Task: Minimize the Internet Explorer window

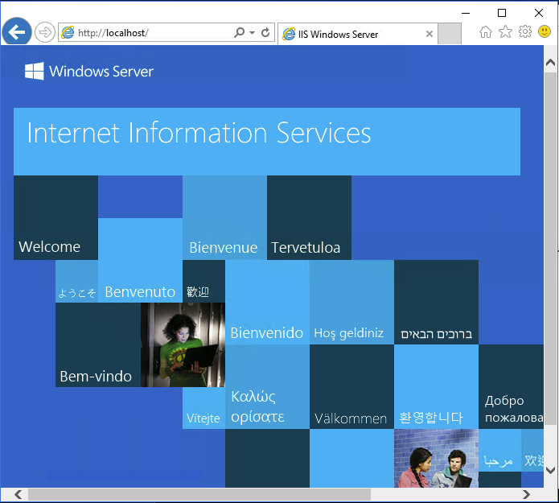Action: point(466,13)
